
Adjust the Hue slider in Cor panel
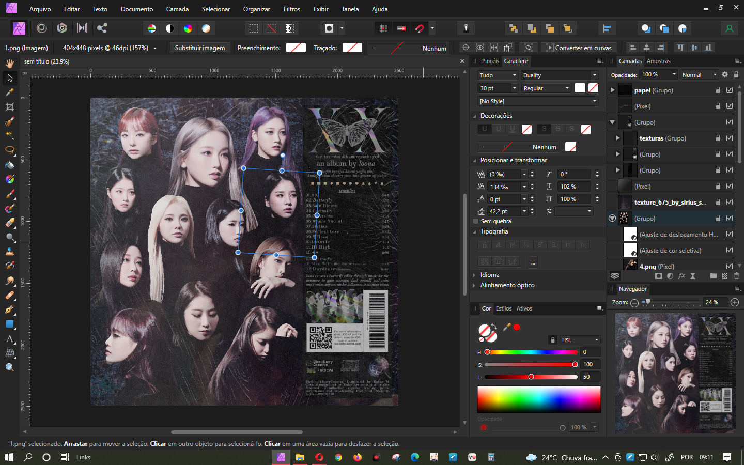pyautogui.click(x=531, y=352)
